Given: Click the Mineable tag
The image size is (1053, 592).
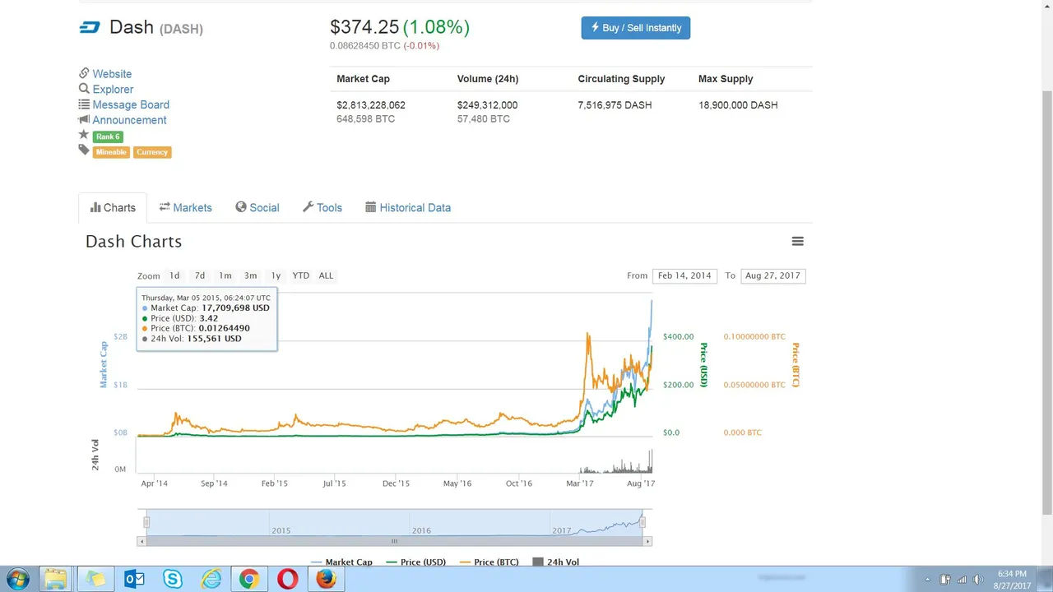Looking at the screenshot, I should click(x=110, y=152).
